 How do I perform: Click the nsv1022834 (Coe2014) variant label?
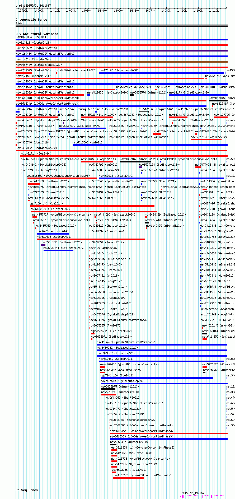(x=32, y=37)
